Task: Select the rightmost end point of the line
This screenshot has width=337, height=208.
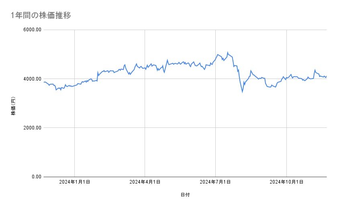Action: (326, 76)
